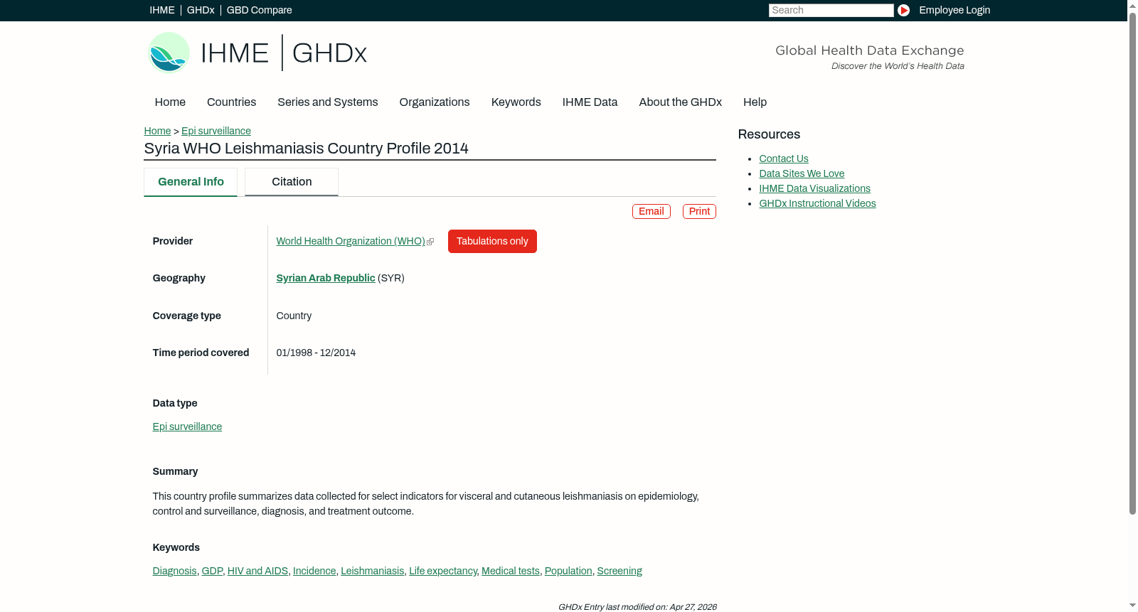Click the external link icon beside WHO
This screenshot has width=1138, height=612.
tap(430, 242)
